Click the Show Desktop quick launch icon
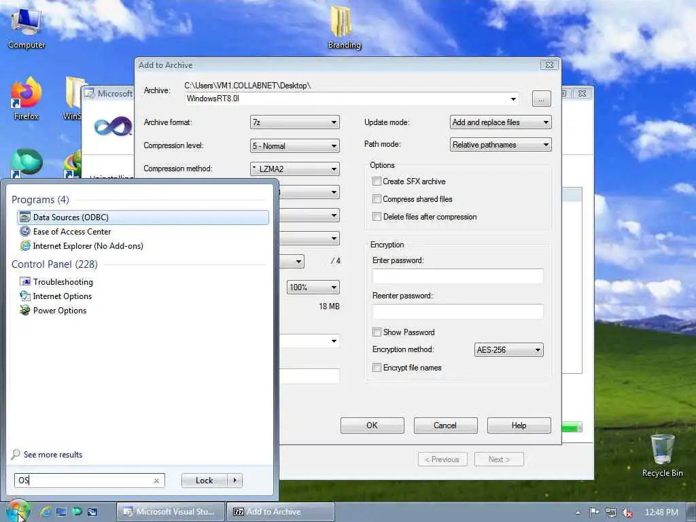 coord(61,512)
